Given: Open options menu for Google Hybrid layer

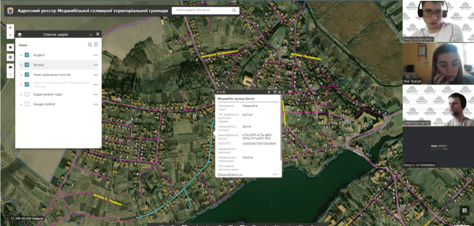Looking at the screenshot, I should coord(96,104).
